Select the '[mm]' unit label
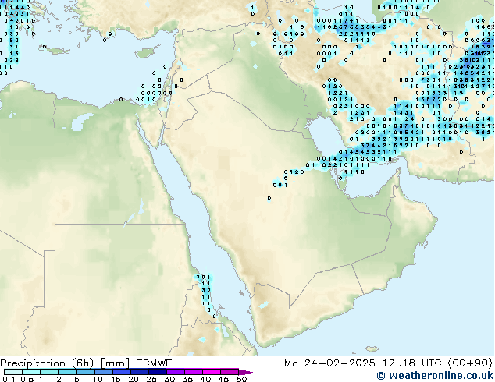 pos(115,363)
